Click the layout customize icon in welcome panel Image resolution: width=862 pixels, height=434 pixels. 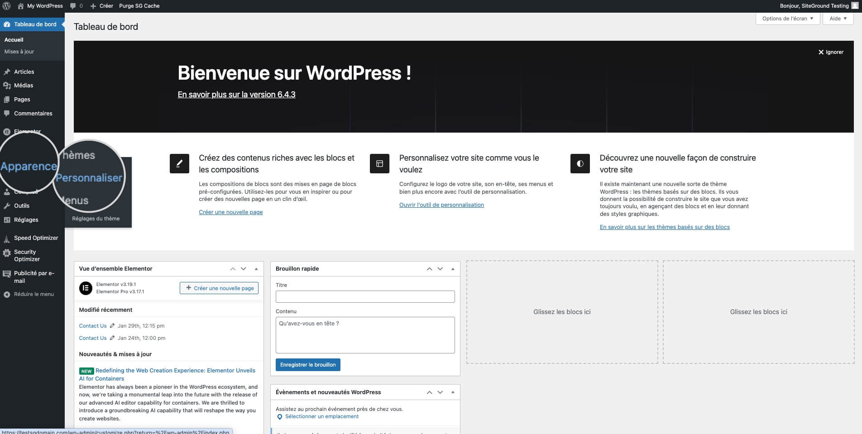coord(379,163)
